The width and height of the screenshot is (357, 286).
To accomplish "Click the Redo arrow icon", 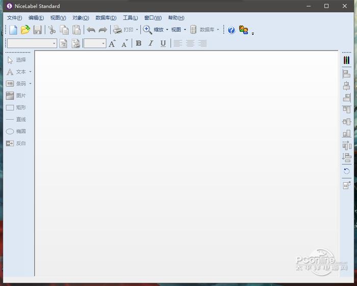I will [103, 30].
